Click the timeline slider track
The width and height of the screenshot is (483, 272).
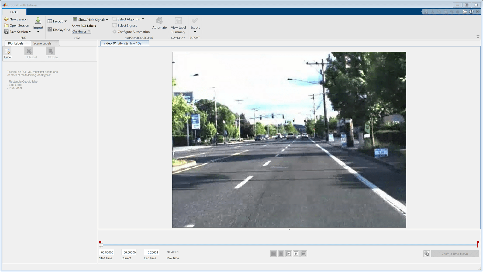[x=289, y=245]
